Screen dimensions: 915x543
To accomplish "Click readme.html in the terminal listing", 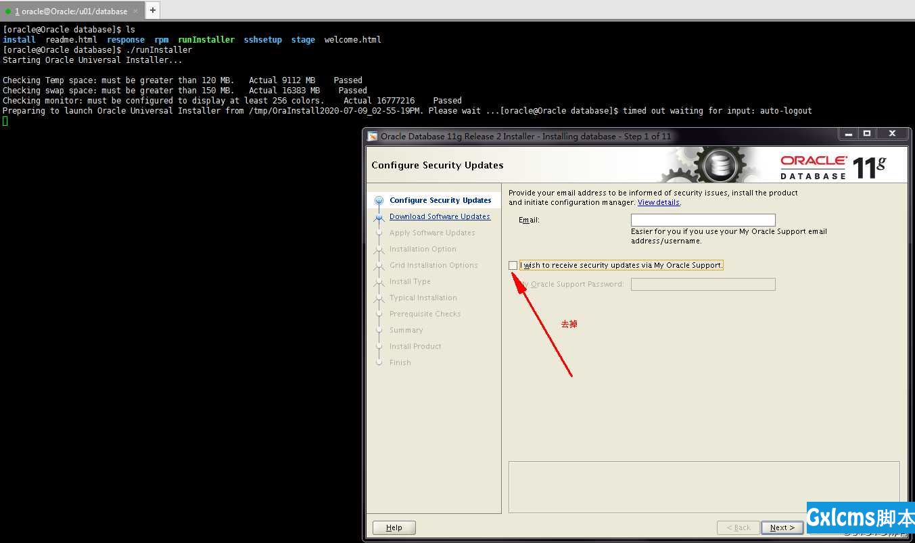I will pos(72,40).
